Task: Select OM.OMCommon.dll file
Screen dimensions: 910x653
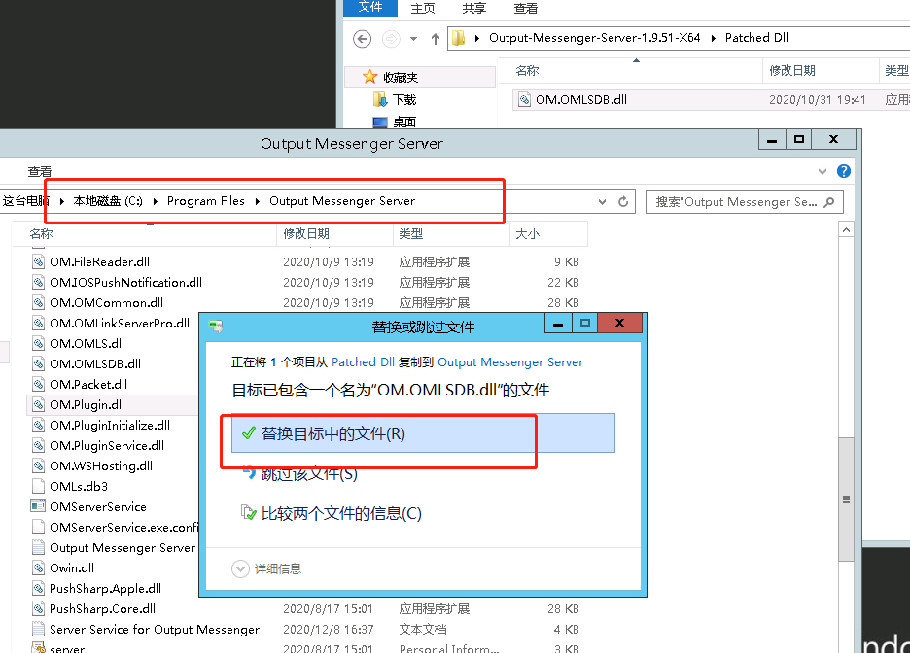Action: click(x=107, y=303)
